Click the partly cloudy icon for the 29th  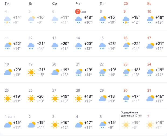[103, 99]
